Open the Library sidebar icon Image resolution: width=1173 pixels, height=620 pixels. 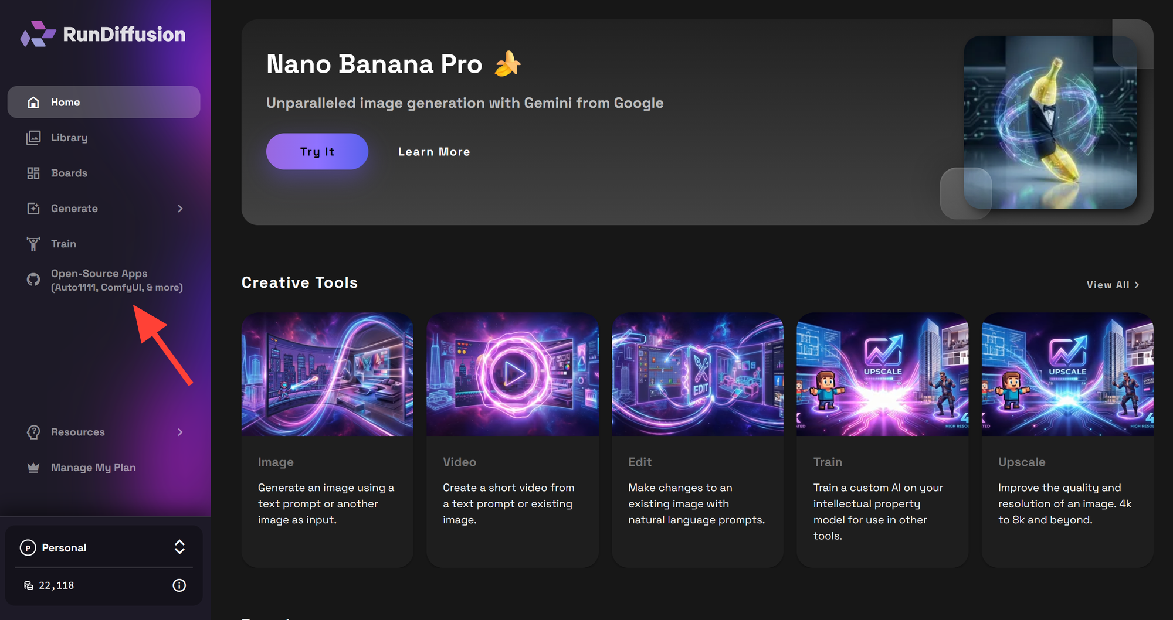[33, 138]
